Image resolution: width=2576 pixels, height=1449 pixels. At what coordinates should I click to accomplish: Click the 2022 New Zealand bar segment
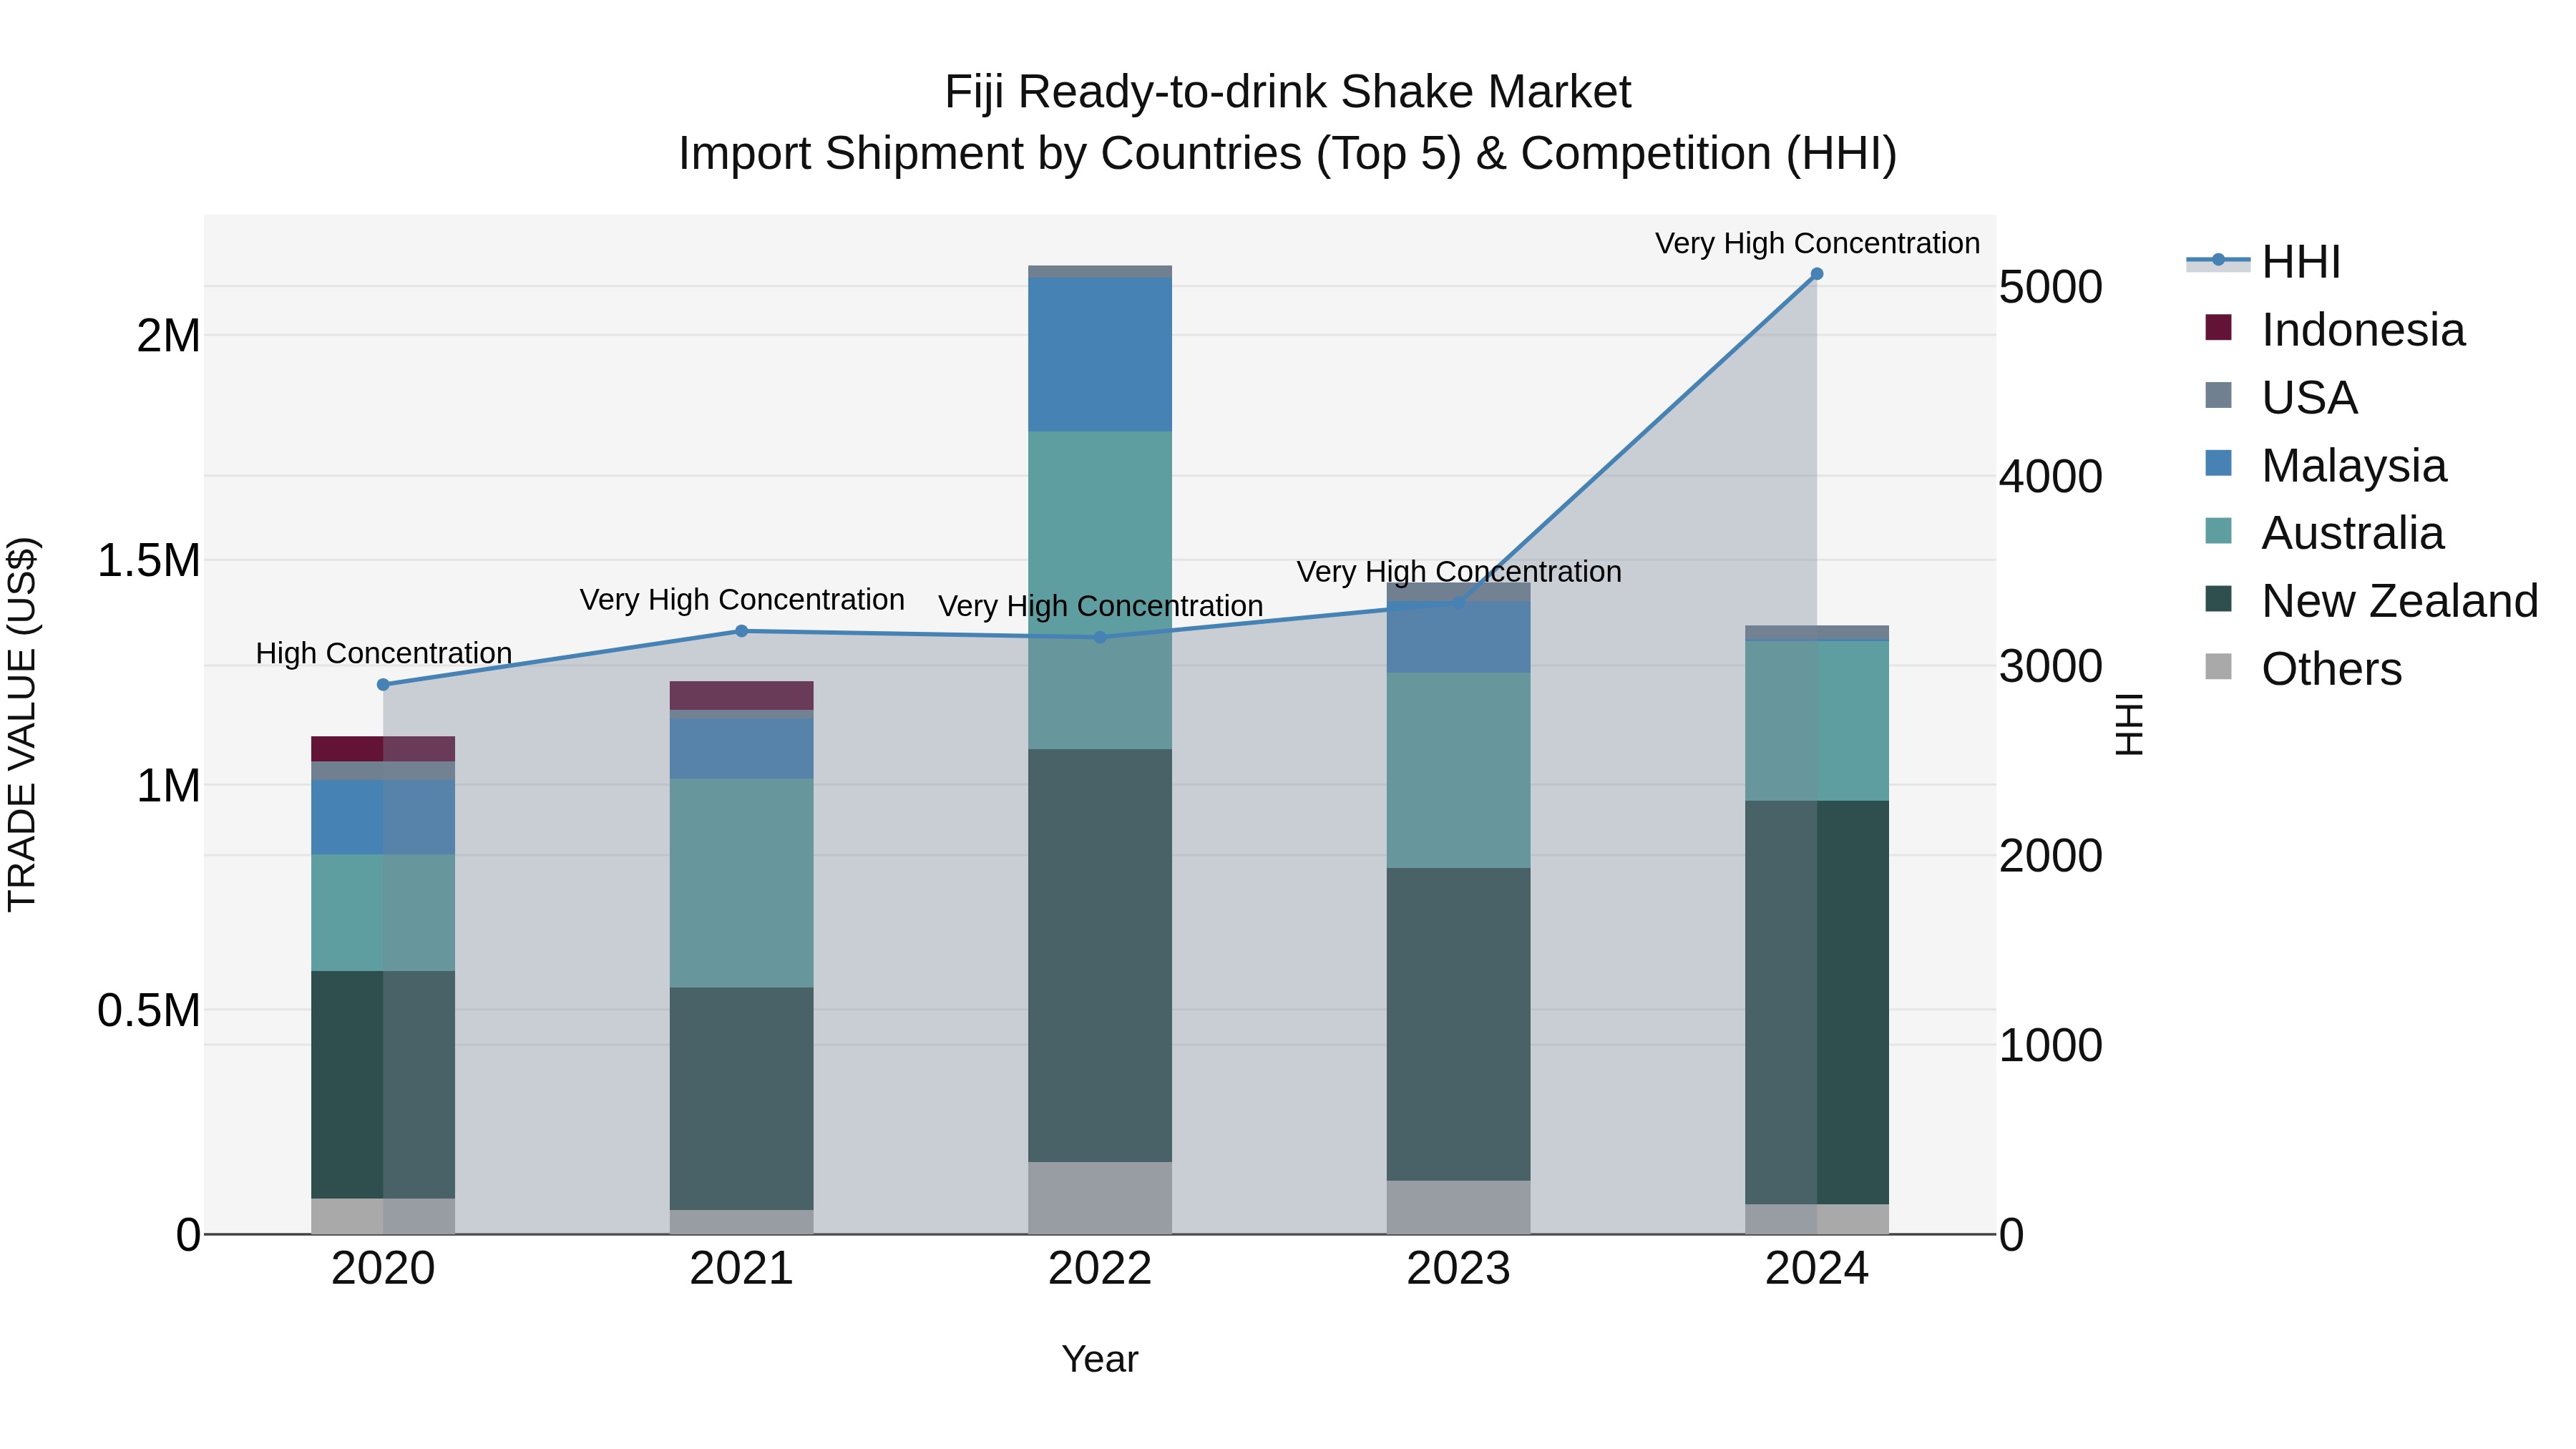click(1100, 955)
